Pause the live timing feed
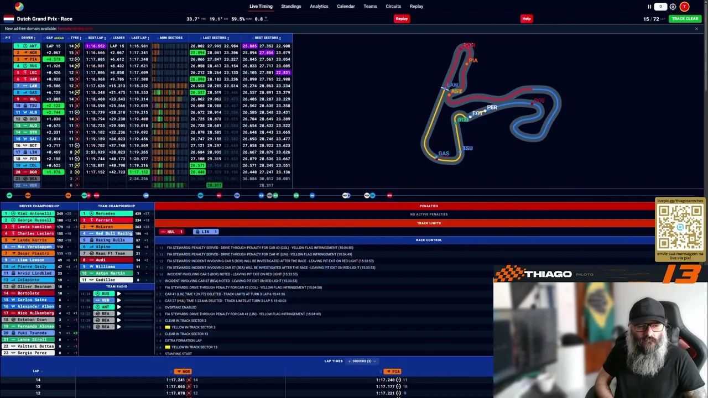Image resolution: width=708 pixels, height=398 pixels. point(649,7)
